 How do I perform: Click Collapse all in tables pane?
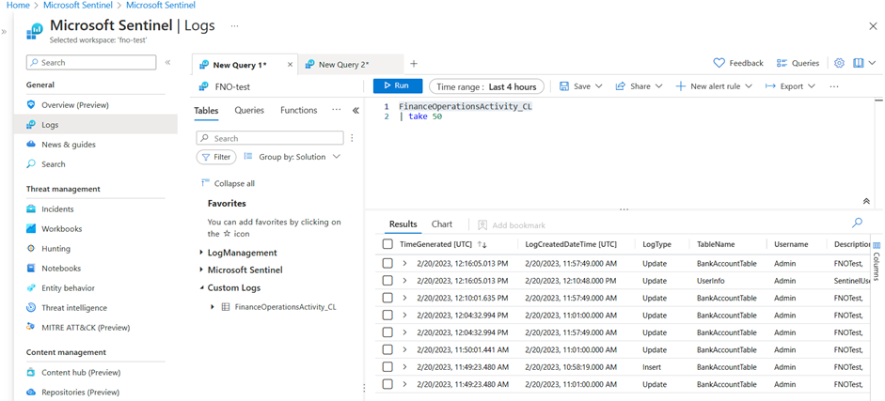coord(228,183)
